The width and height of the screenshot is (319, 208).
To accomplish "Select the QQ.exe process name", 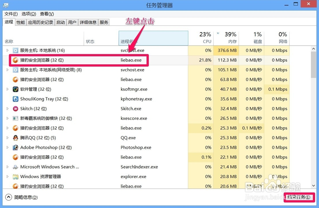I will [x=128, y=138].
